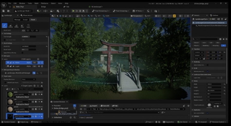
Task: Toggle the checkbox under the Replication section
Action: coord(208,113)
